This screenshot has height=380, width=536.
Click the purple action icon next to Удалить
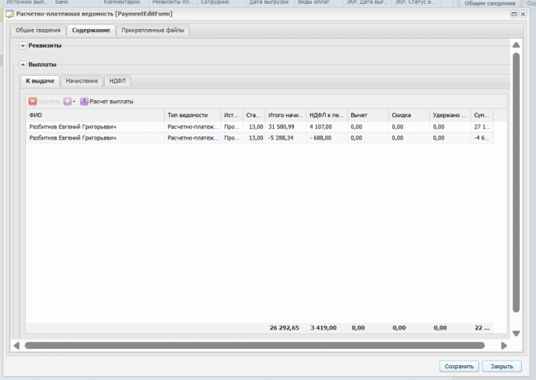tap(68, 101)
